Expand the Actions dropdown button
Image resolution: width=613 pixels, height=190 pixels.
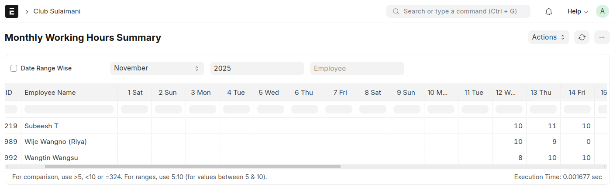pos(548,37)
